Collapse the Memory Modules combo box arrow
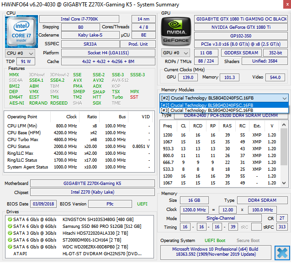 [284, 98]
